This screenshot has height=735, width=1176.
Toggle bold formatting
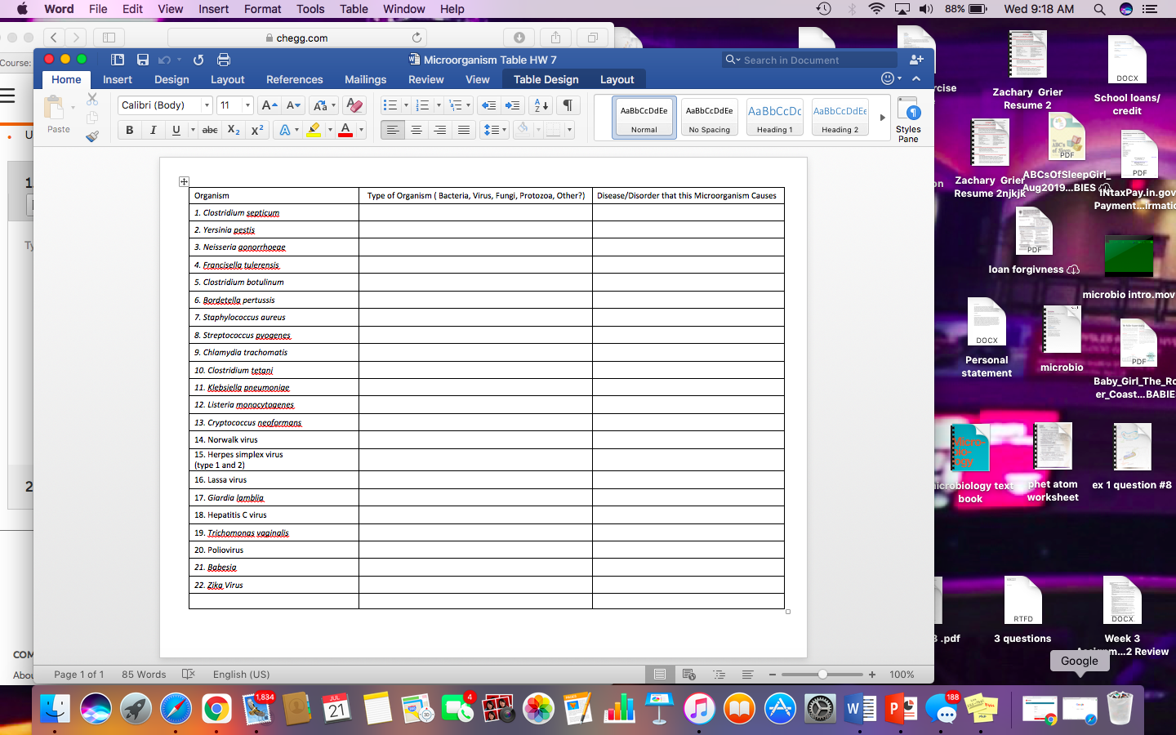click(129, 129)
